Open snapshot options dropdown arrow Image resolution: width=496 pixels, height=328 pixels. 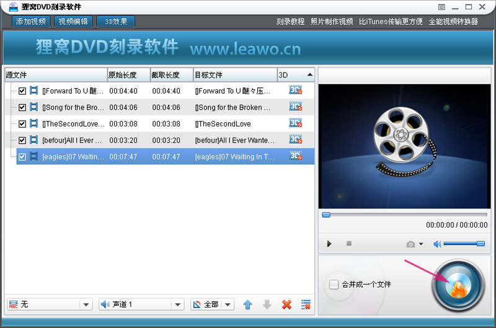pos(421,244)
